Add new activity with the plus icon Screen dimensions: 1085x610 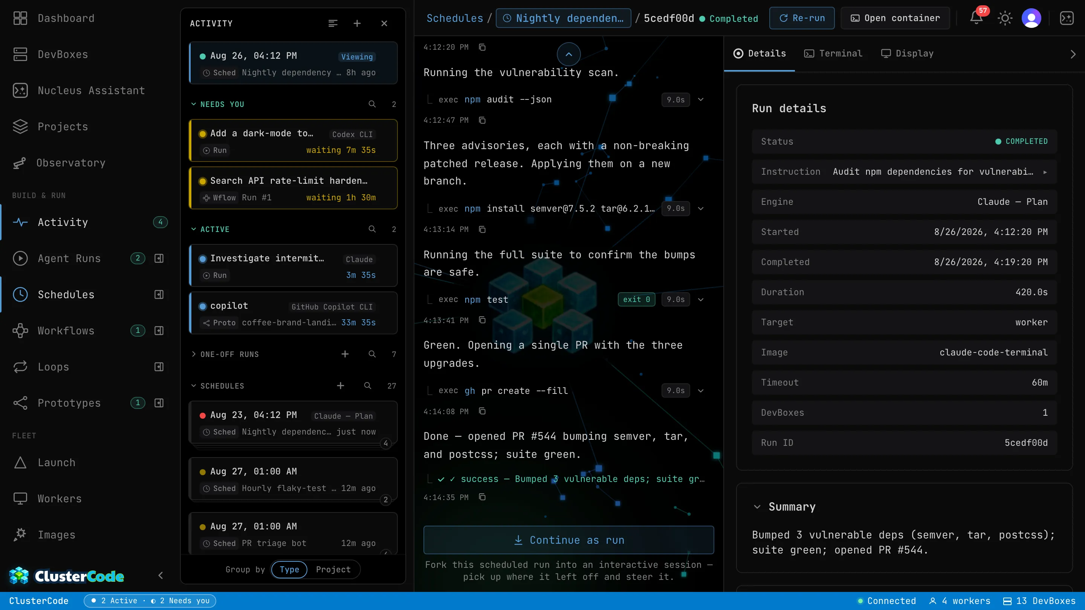(x=357, y=24)
